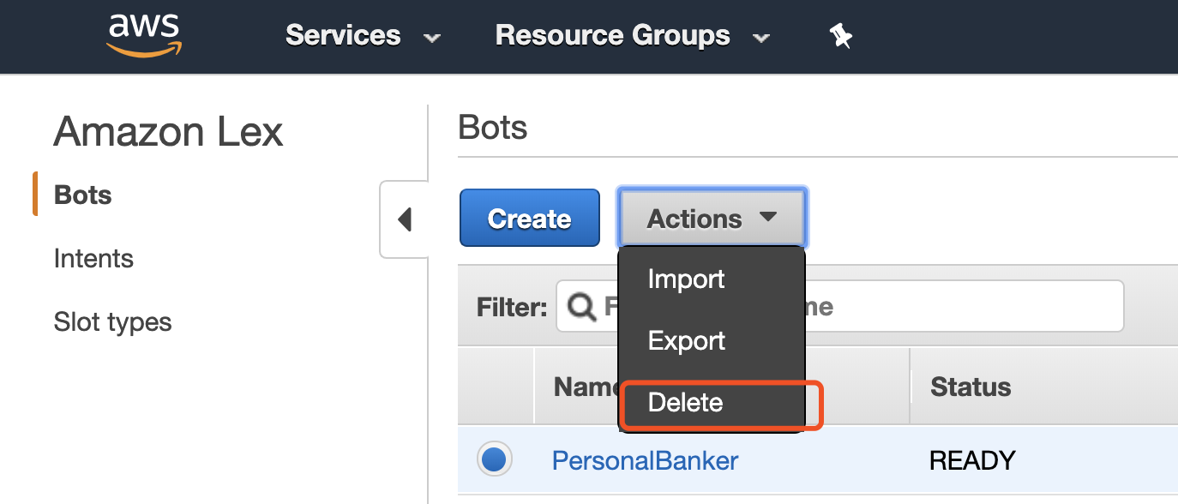Viewport: 1178px width, 504px height.
Task: Select the PersonalBanker radio button
Action: pyautogui.click(x=495, y=460)
